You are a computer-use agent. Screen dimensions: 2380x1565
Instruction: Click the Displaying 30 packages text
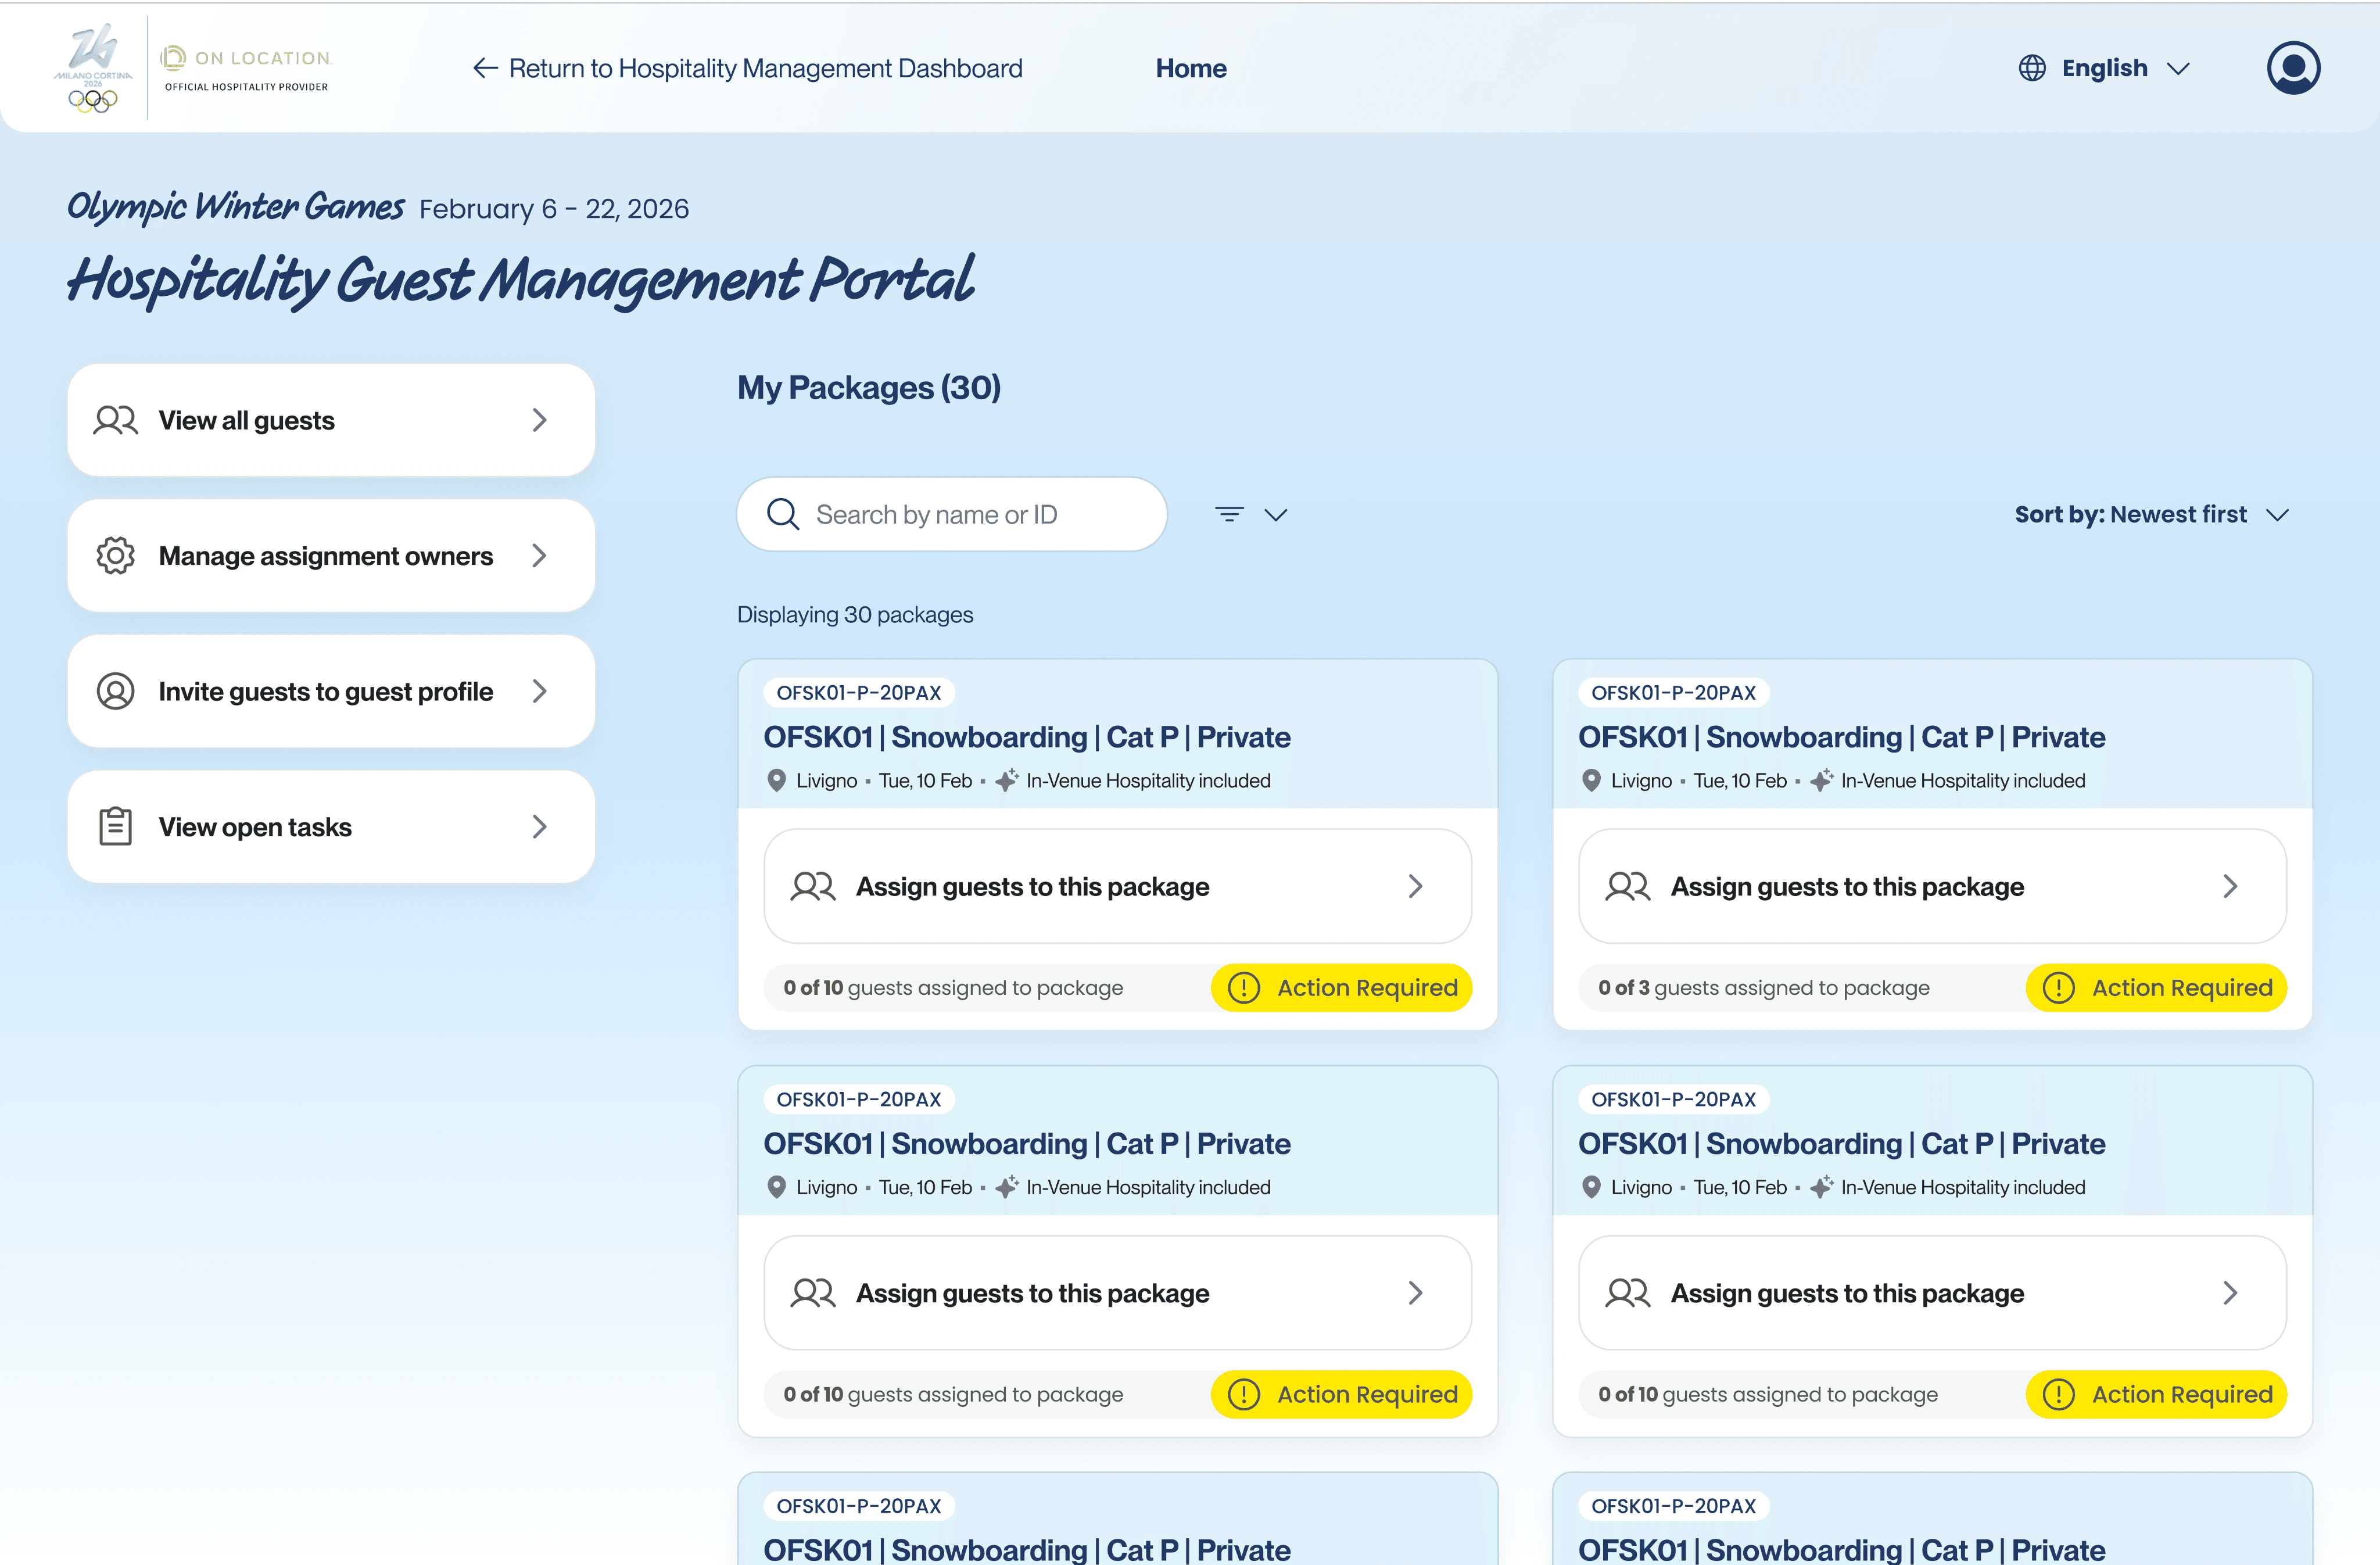pos(854,614)
